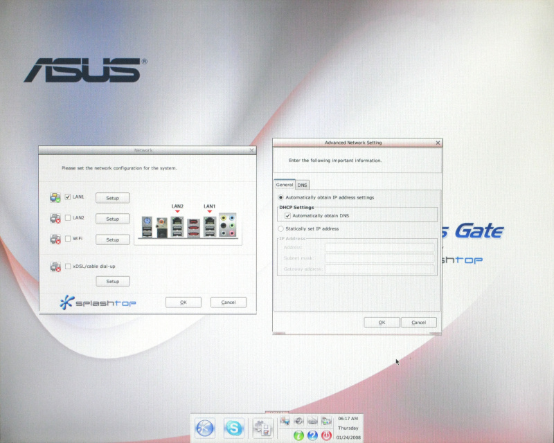554x443 pixels.
Task: Open the configuration panel gear icon
Action: pyautogui.click(x=262, y=428)
